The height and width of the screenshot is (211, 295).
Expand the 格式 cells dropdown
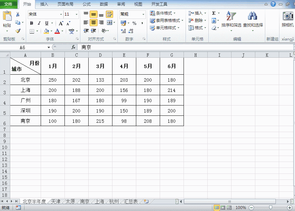point(205,28)
